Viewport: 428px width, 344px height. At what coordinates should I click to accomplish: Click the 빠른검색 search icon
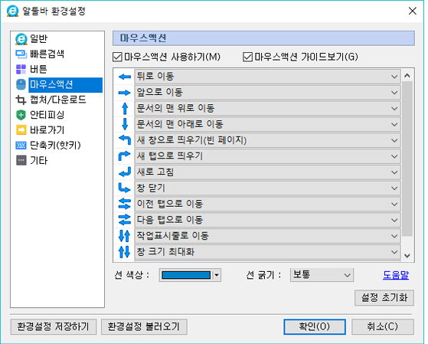21,54
